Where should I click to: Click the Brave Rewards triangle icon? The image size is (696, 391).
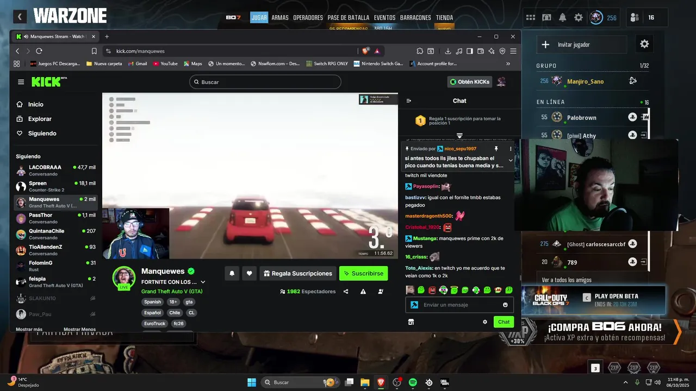pos(376,51)
